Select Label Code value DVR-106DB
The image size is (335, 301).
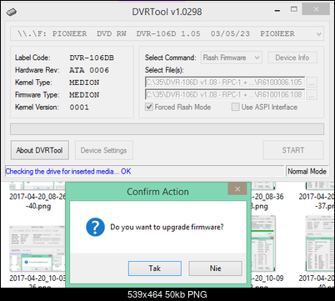tap(92, 58)
